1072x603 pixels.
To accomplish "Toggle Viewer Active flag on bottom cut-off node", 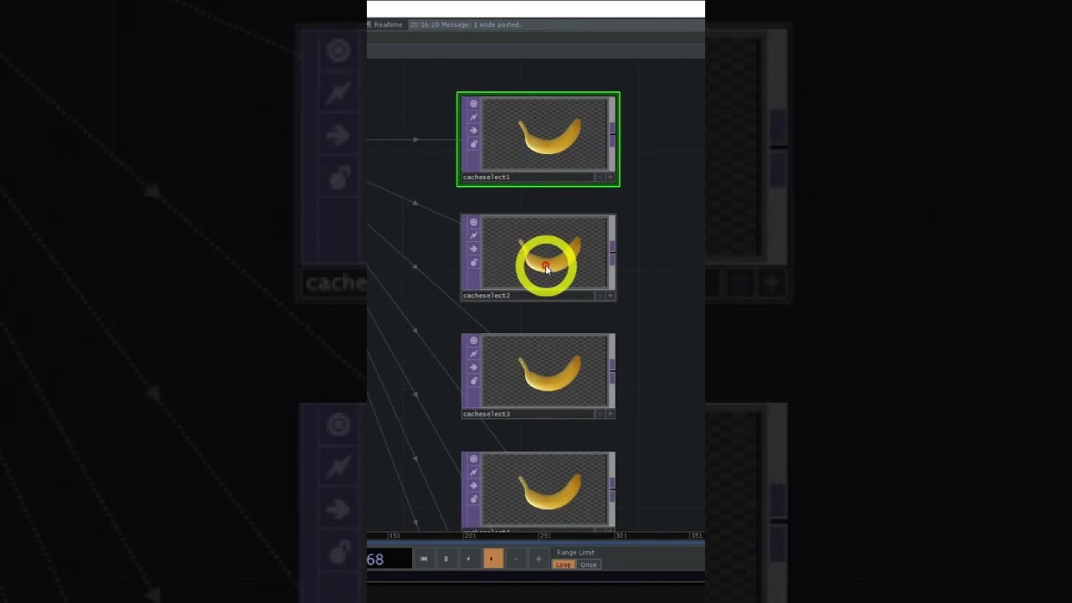I will 473,459.
